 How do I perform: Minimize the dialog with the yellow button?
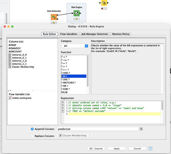pos(9,26)
